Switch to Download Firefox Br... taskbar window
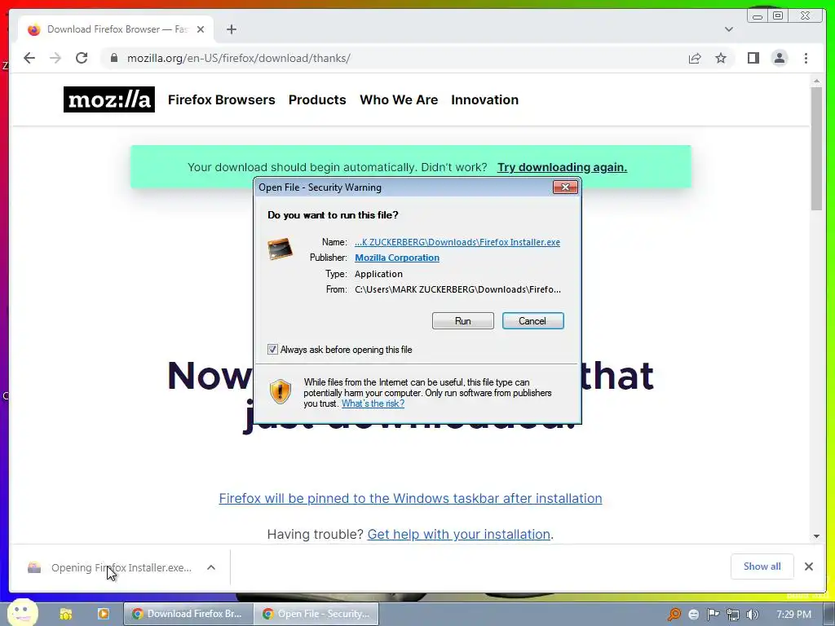 188,614
